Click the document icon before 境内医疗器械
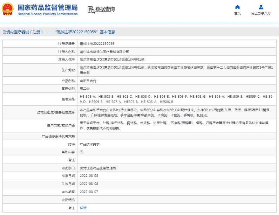This screenshot has width=279, height=215. point(4,32)
